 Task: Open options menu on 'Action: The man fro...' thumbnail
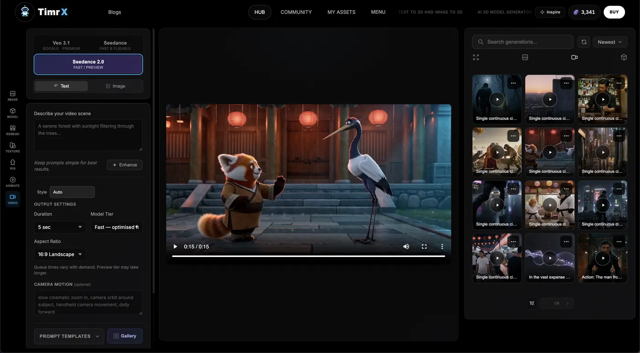click(619, 242)
